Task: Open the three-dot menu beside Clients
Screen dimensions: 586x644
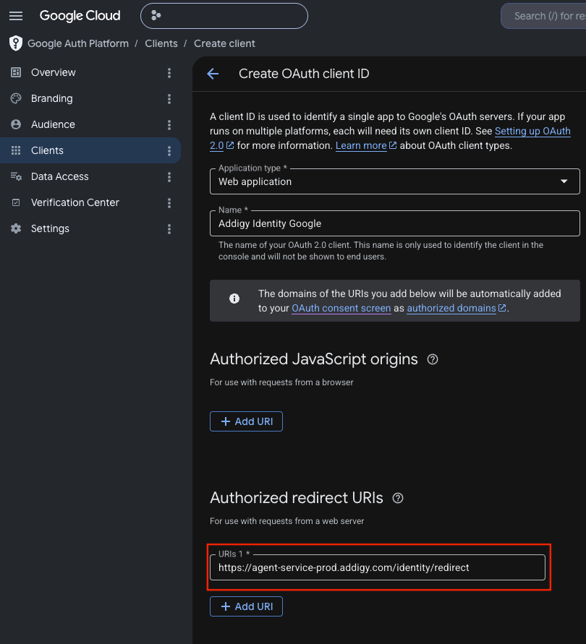Action: 169,151
